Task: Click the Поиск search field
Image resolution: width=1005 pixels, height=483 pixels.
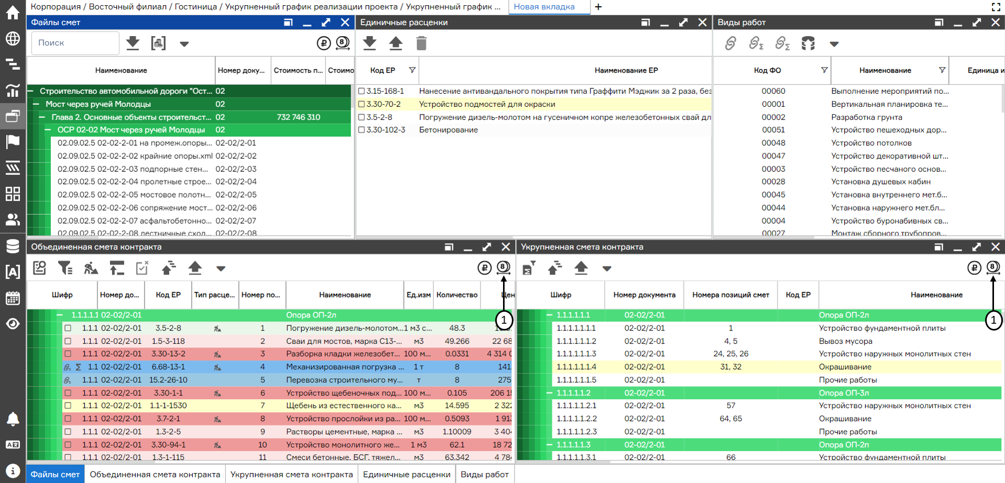Action: click(x=75, y=43)
